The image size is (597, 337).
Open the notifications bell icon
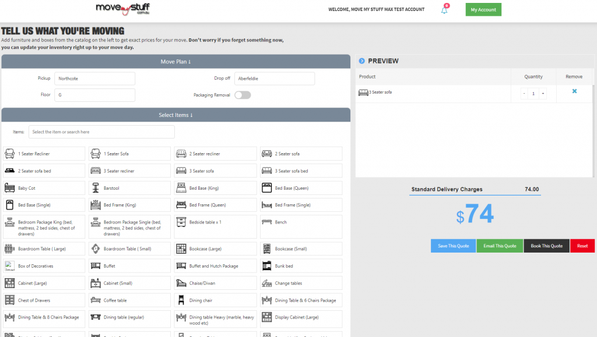click(444, 9)
